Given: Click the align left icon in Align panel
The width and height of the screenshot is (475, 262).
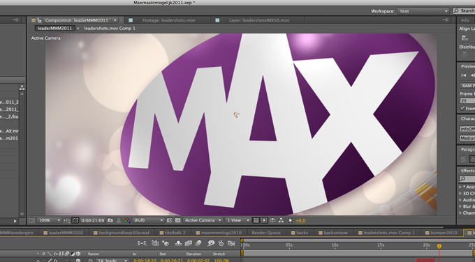Looking at the screenshot, I should pyautogui.click(x=465, y=38).
